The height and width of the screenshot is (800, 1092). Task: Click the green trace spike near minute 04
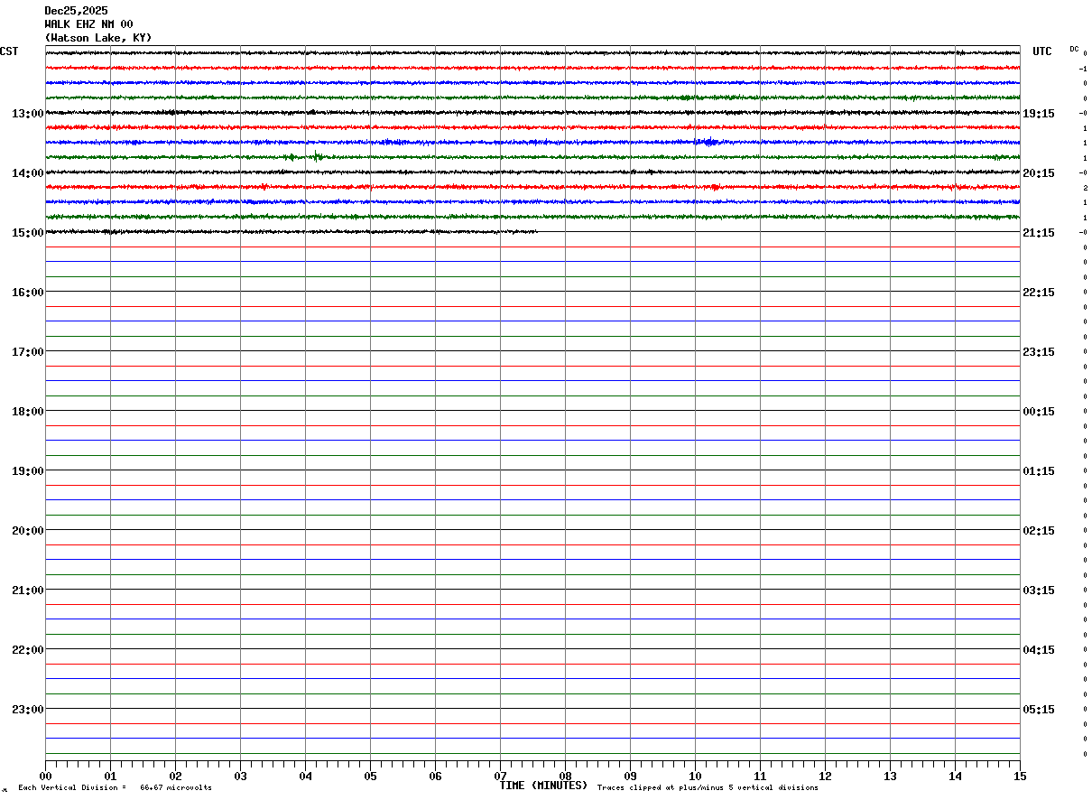click(x=318, y=157)
